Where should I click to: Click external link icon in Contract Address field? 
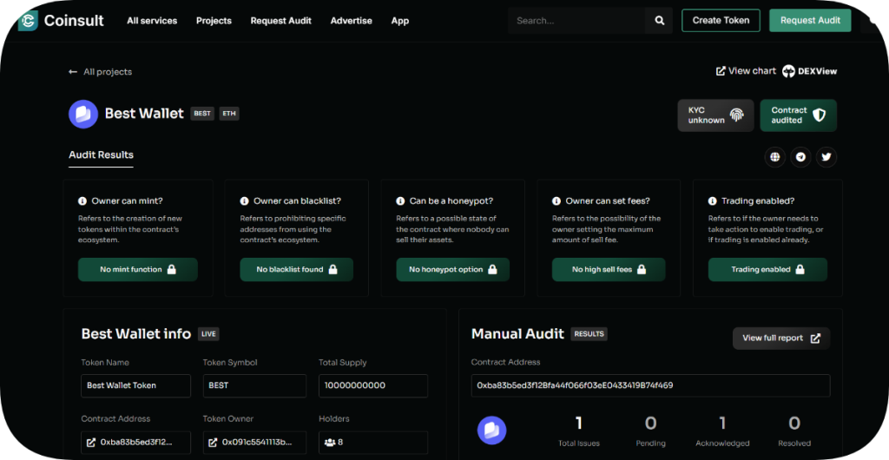(x=91, y=442)
